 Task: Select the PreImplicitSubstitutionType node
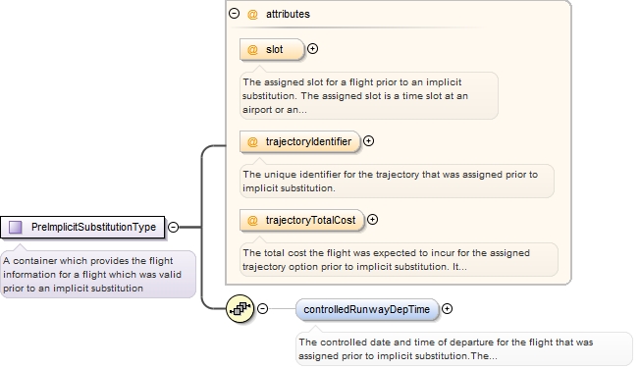(82, 227)
